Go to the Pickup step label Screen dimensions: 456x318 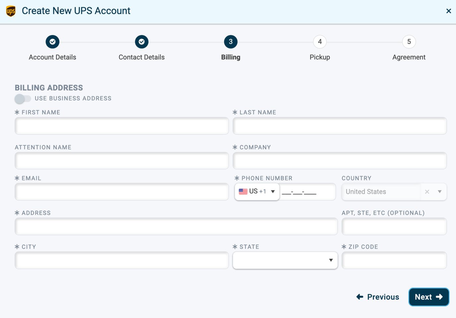pyautogui.click(x=319, y=57)
